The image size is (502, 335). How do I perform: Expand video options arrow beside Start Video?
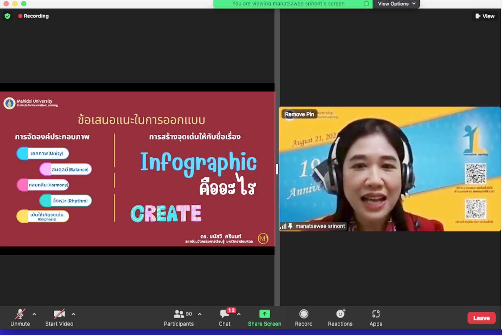pos(73,314)
